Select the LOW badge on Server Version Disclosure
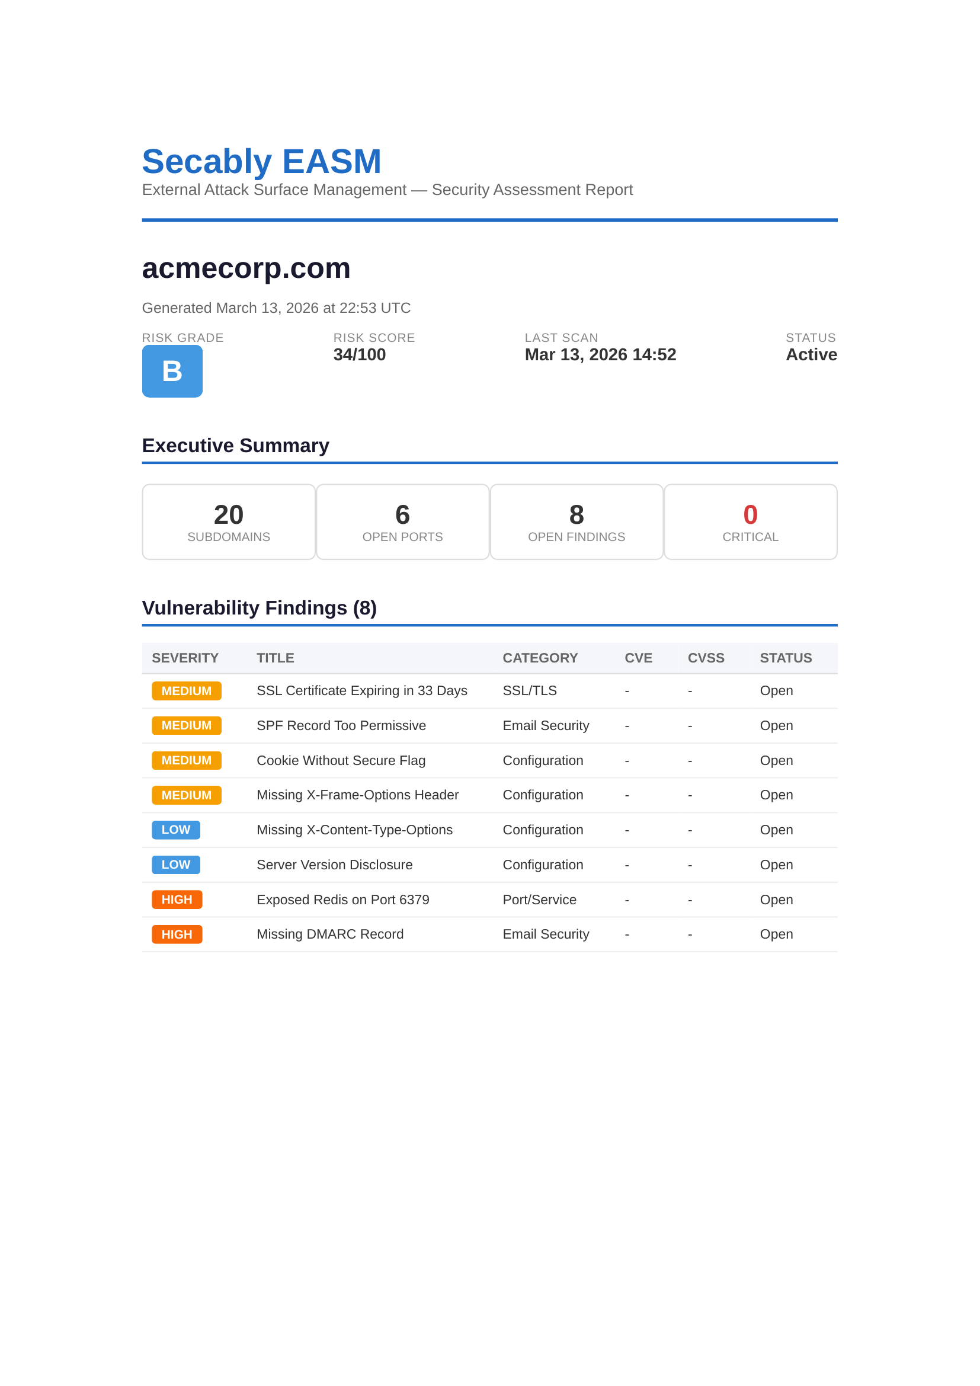This screenshot has height=1386, width=980. (175, 865)
